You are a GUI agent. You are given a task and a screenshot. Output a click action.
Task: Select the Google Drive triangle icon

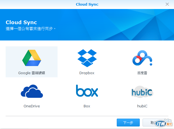point(32,58)
